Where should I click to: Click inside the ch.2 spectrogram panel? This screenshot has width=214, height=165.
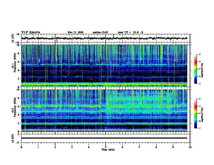(x=104, y=111)
